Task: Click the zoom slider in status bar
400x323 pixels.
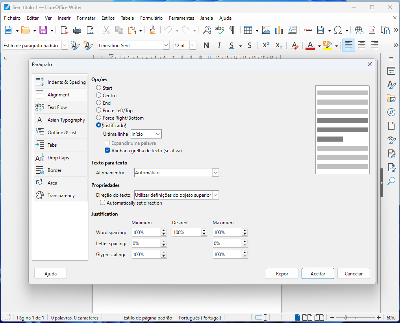Action: (345, 317)
